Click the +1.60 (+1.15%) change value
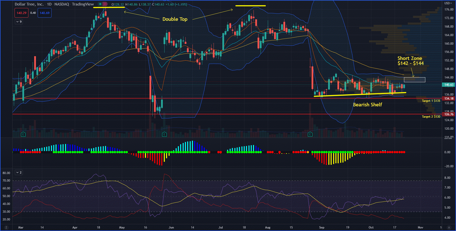This screenshot has height=231, width=456. (x=176, y=5)
